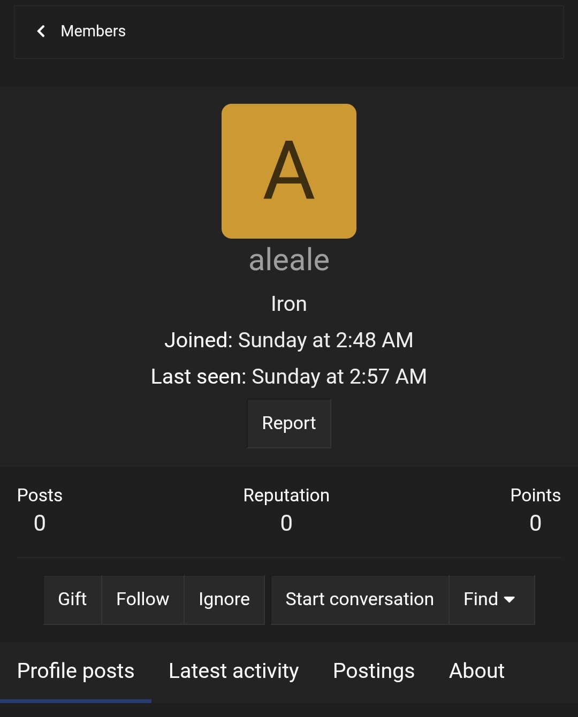This screenshot has width=578, height=717.
Task: Click the Reputation score value
Action: coord(286,523)
